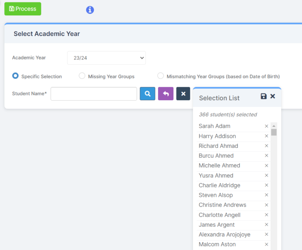Click the dark clear X button
Viewport: 302px width, 250px height.
coord(183,94)
